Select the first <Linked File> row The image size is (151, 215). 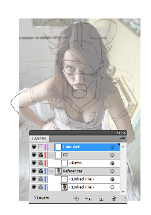[84, 179]
